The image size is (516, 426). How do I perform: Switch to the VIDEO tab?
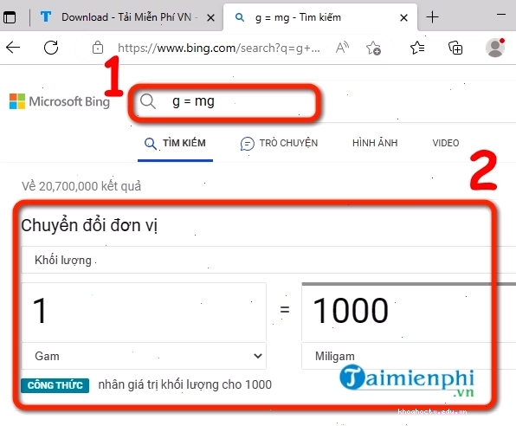(446, 143)
